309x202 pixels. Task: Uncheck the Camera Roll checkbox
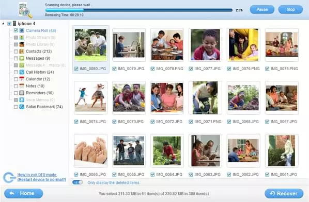point(16,30)
